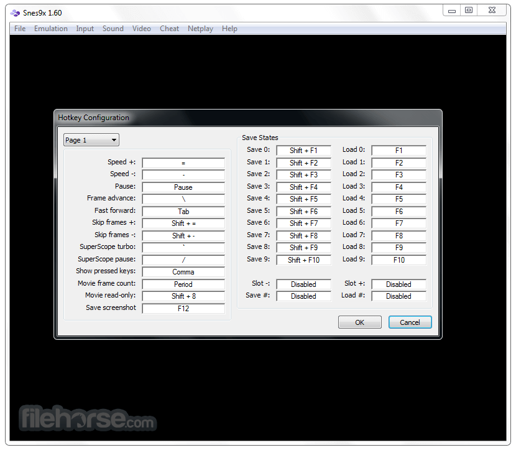Select the Load 8 hotkey field

click(399, 248)
